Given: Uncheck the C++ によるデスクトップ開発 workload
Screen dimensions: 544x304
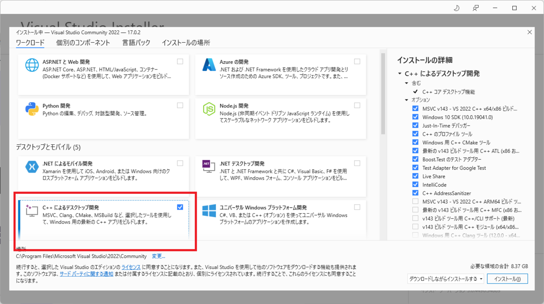Looking at the screenshot, I should [x=180, y=207].
